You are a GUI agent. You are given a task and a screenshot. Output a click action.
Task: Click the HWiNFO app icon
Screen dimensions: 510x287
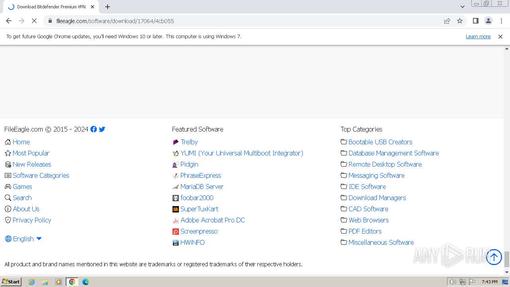point(175,242)
